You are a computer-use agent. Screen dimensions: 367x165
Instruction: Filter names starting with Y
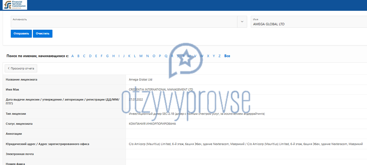pyautogui.click(x=214, y=56)
